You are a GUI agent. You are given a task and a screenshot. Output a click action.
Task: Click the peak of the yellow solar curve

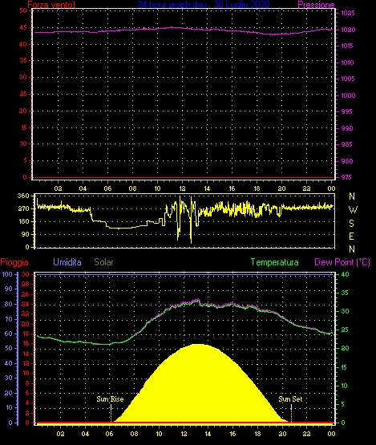200,345
